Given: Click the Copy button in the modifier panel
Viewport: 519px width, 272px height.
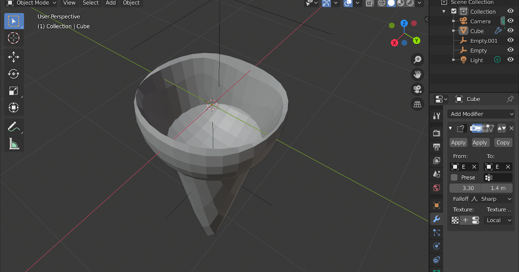Looking at the screenshot, I should 503,142.
